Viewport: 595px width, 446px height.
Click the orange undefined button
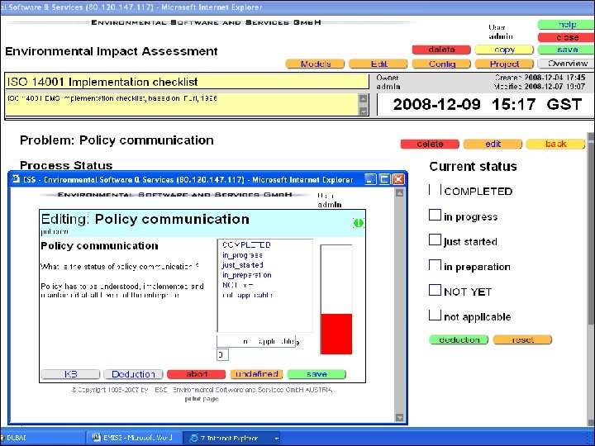click(256, 374)
